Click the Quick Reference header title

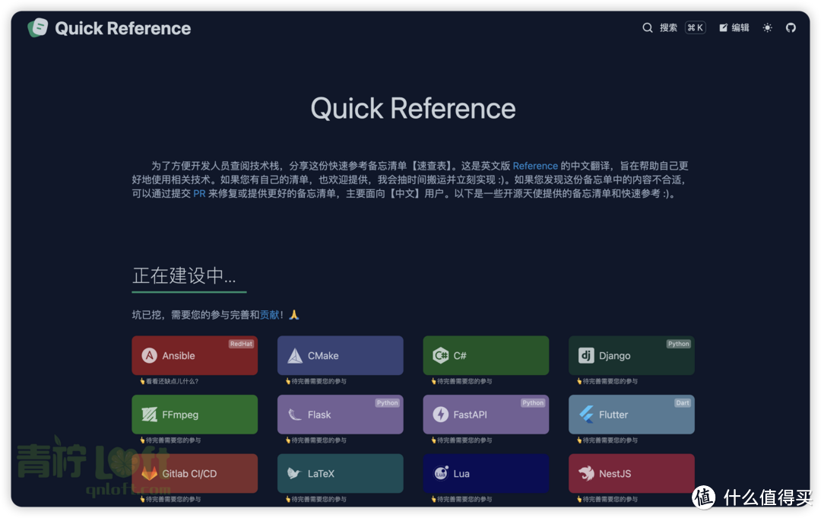(x=123, y=28)
